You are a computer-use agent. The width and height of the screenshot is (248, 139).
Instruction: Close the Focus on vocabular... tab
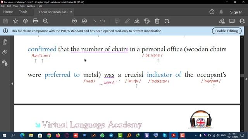(71, 12)
